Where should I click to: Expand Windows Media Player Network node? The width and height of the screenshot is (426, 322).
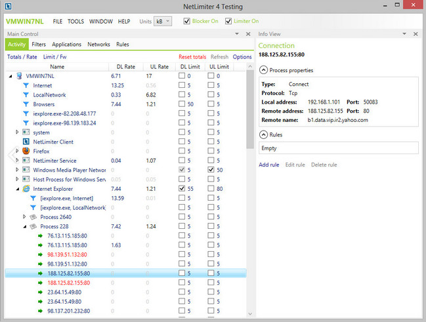click(17, 169)
